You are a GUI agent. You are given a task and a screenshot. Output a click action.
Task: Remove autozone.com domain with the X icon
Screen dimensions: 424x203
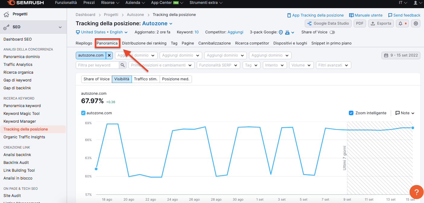(109, 55)
